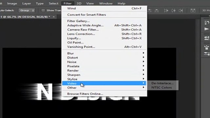Click distribute horizontal centers icon
210x118 pixels.
click(174, 10)
